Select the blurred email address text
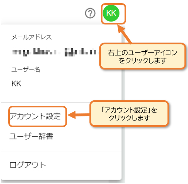 (x=56, y=52)
